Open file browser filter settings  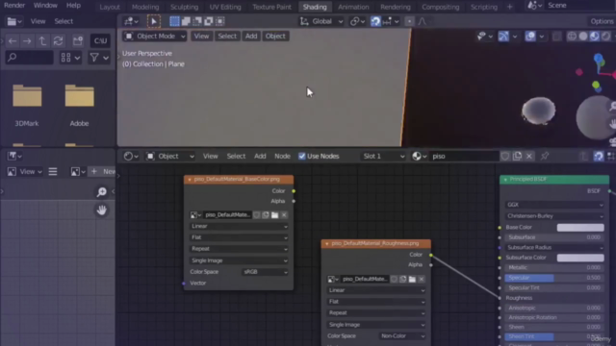tap(98, 58)
